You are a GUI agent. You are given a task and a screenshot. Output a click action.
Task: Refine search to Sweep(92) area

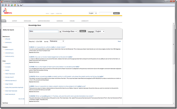pos(8,64)
